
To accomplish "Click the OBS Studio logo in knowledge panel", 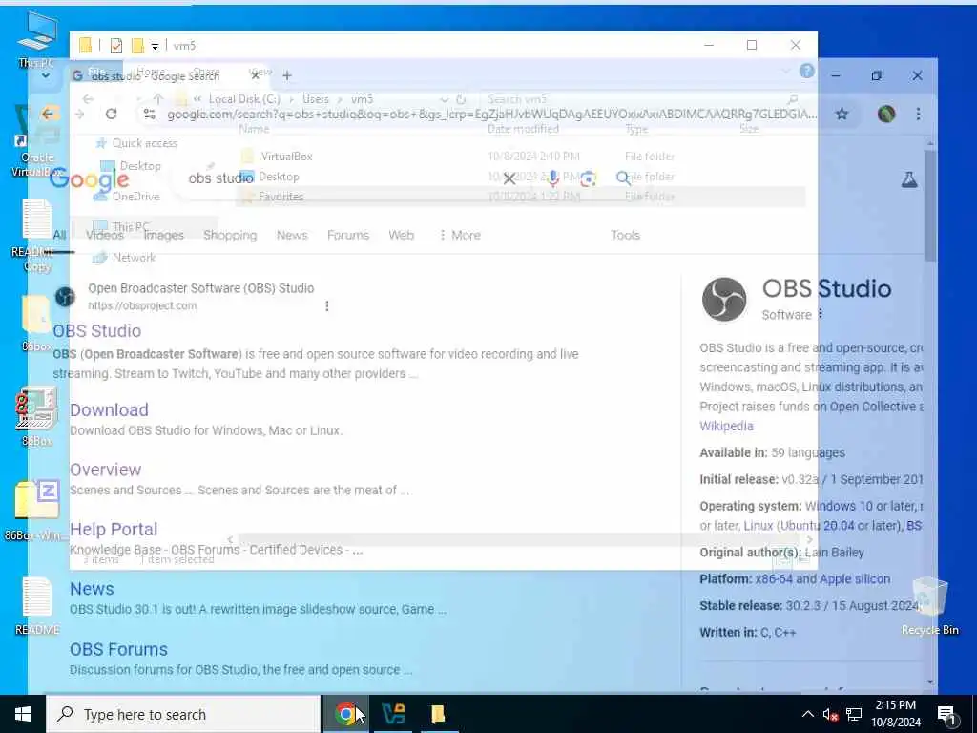I will pos(724,300).
